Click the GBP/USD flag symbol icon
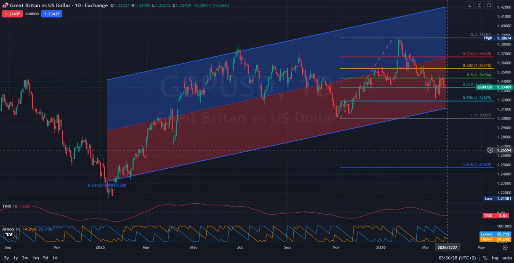514x263 pixels. click(5, 5)
